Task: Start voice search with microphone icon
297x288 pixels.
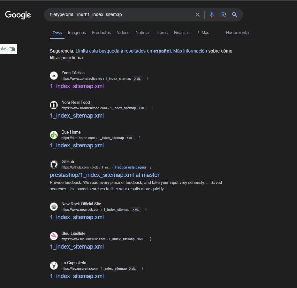Action: (x=211, y=15)
